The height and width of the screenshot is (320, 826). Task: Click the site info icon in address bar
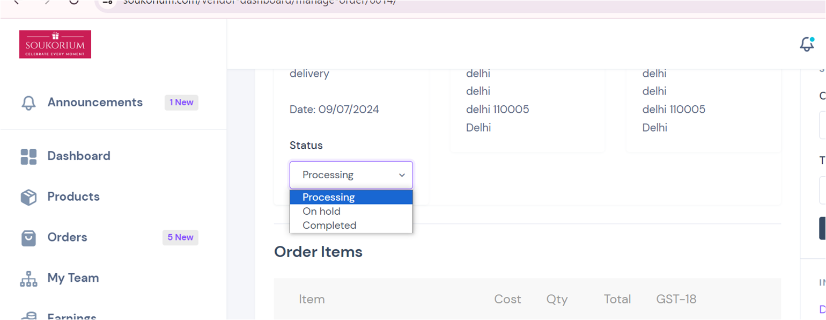107,2
